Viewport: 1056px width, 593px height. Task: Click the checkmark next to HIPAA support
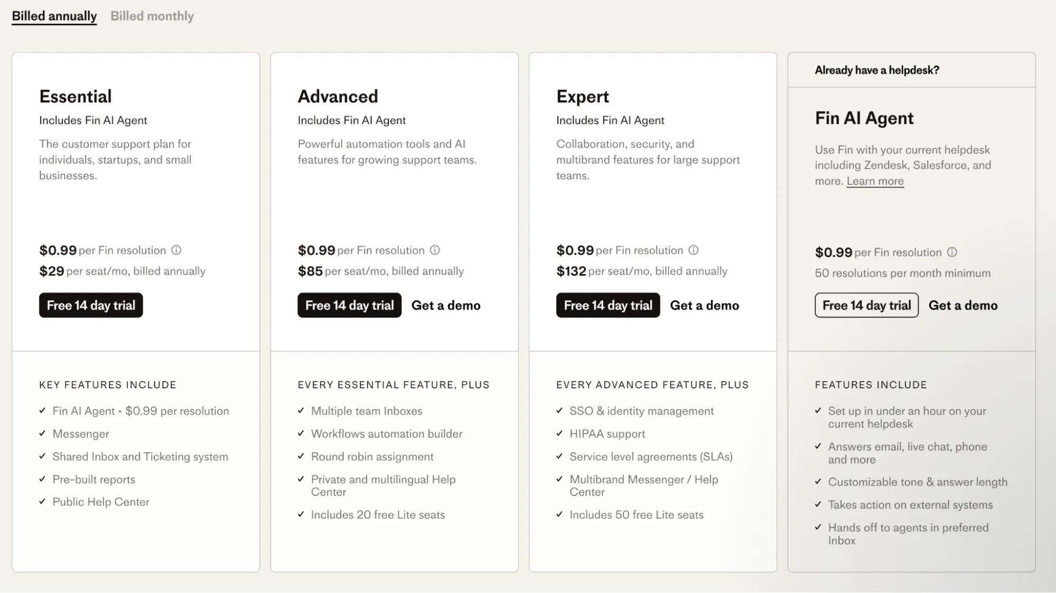559,434
